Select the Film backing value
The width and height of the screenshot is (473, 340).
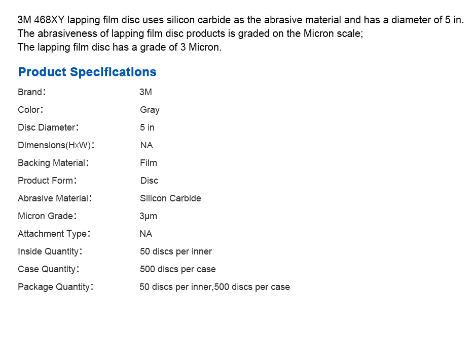[x=149, y=163]
